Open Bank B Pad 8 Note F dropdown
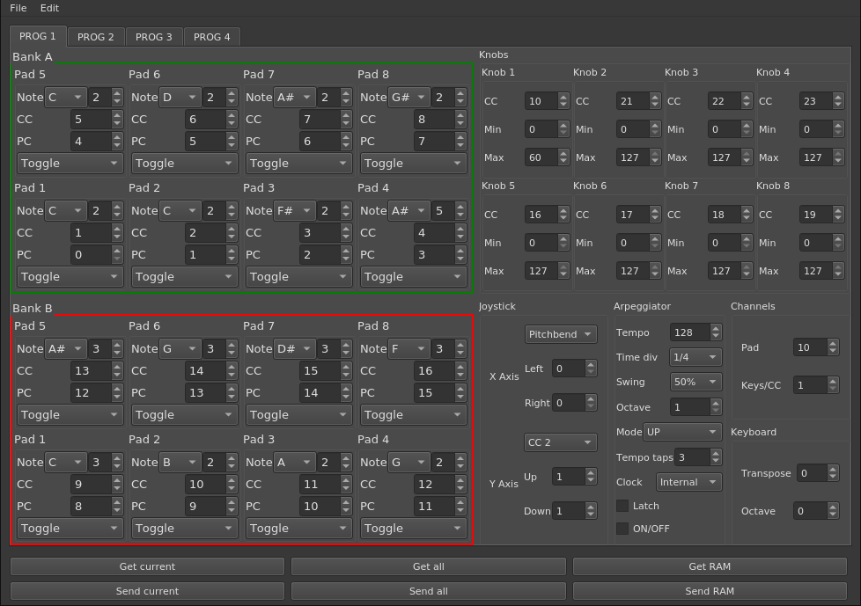 [x=409, y=349]
